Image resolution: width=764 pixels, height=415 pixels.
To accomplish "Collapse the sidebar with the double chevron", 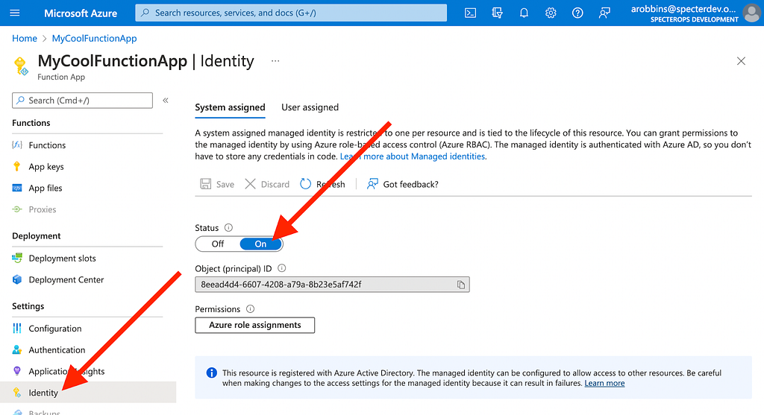I will (x=166, y=101).
